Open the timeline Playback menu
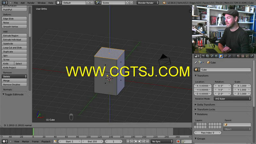This screenshot has width=256, height=144. click(x=46, y=141)
